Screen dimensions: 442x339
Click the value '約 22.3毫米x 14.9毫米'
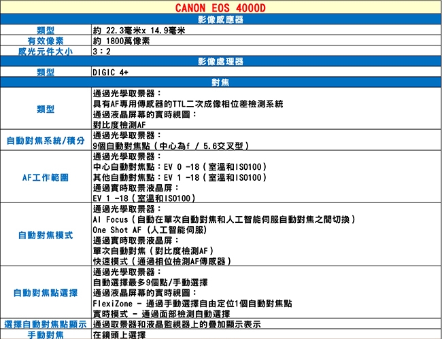coord(139,30)
